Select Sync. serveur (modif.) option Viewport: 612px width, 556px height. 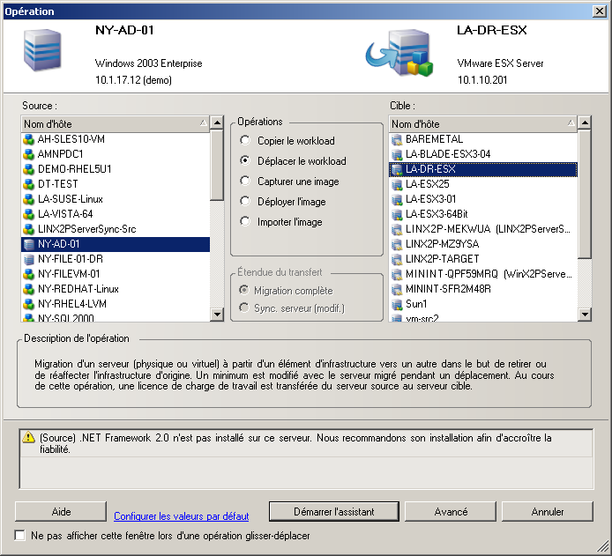(293, 308)
